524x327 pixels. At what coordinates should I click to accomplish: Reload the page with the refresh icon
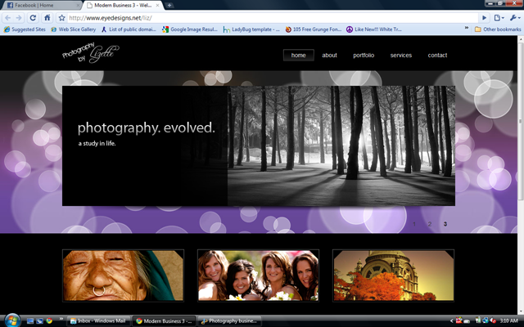click(x=33, y=18)
